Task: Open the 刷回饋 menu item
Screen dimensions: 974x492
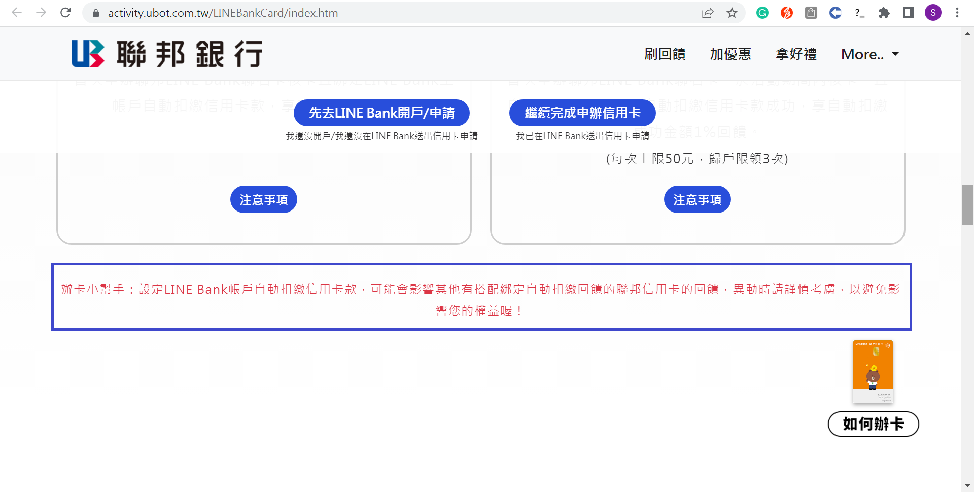Action: pyautogui.click(x=665, y=54)
